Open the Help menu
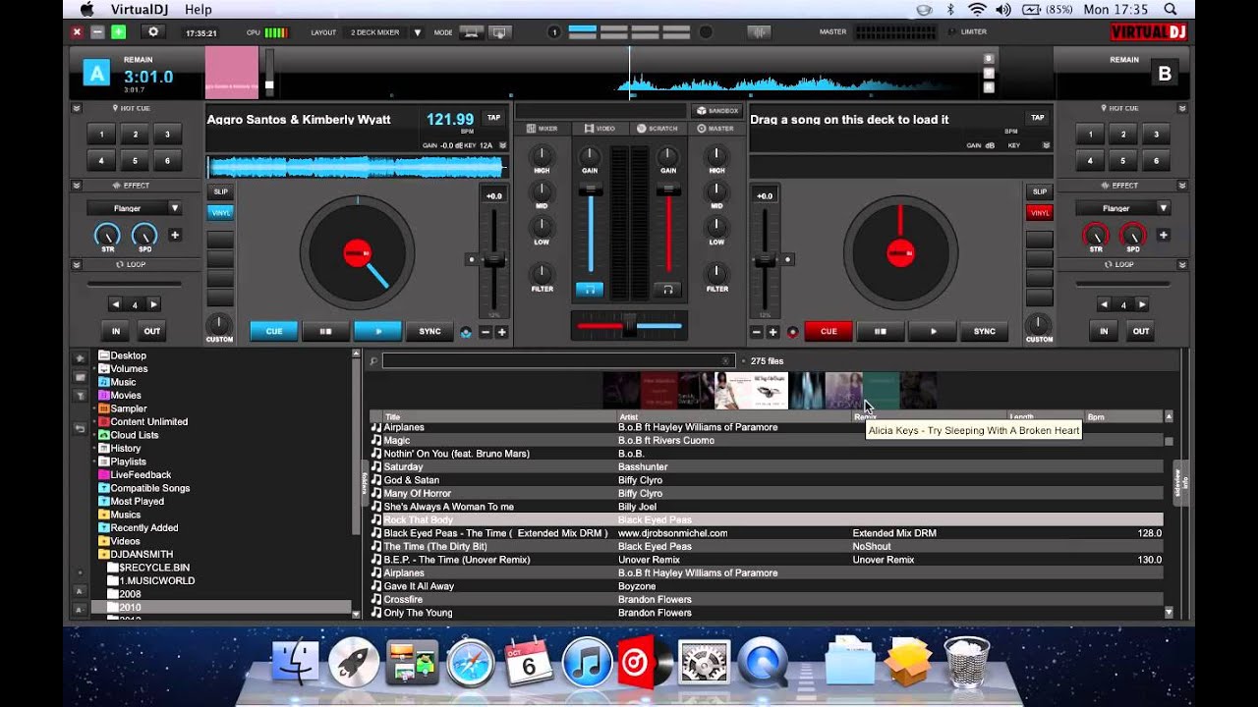 point(198,9)
